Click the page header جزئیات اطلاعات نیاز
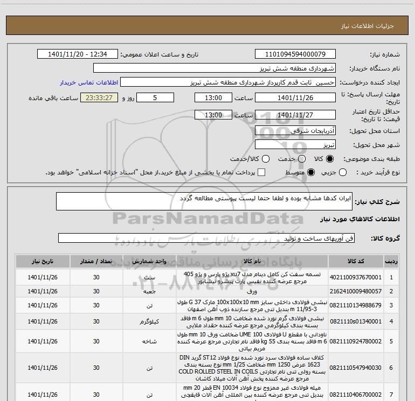Screen dimensions: 415x401 click(368, 26)
